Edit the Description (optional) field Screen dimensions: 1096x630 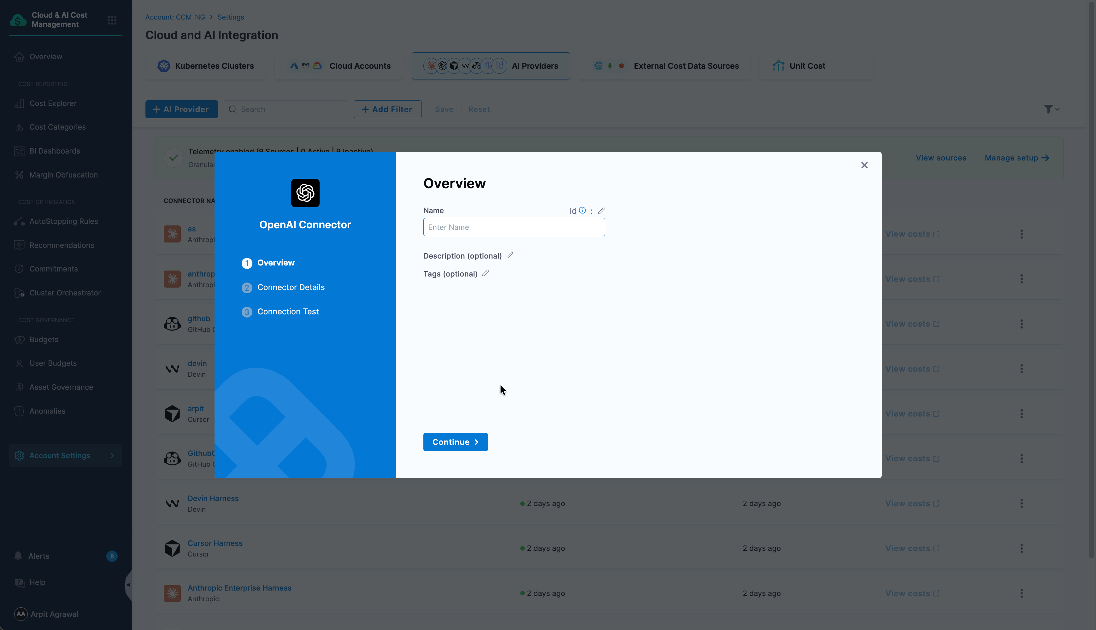[510, 255]
